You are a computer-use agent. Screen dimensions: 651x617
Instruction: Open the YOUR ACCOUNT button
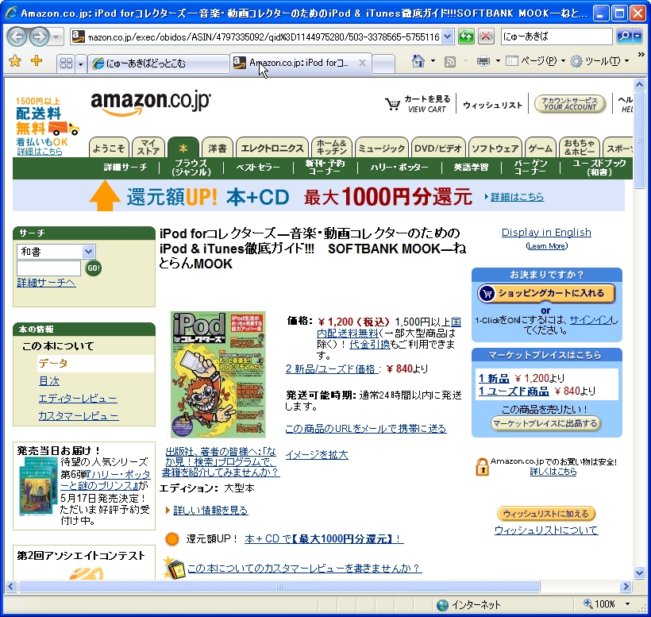570,104
